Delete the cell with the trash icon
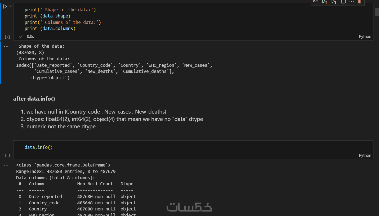Image resolution: width=379 pixels, height=216 pixels. pos(360,2)
